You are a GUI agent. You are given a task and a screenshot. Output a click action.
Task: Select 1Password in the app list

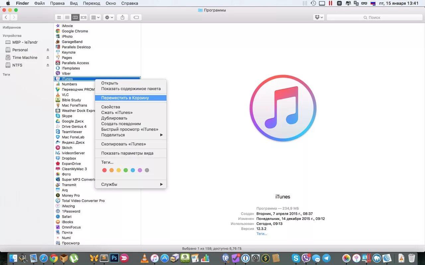pyautogui.click(x=71, y=211)
